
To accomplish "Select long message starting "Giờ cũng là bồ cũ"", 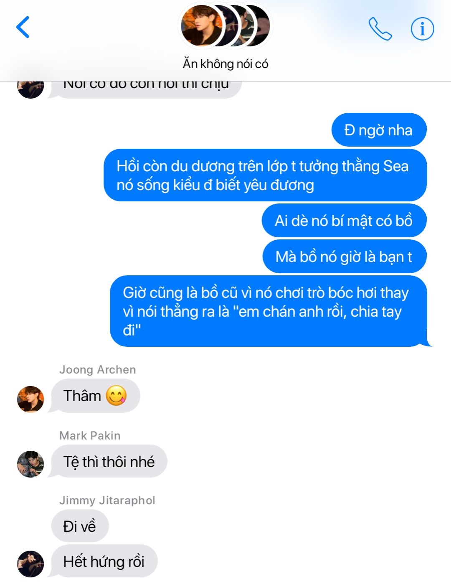I will click(x=269, y=311).
